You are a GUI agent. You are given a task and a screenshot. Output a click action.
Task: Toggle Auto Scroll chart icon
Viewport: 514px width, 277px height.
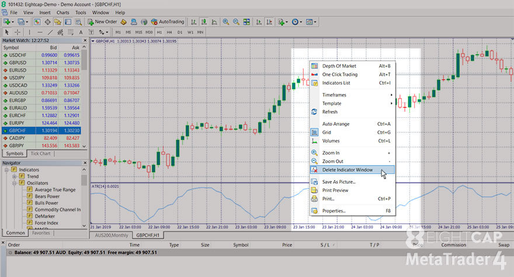[259, 22]
